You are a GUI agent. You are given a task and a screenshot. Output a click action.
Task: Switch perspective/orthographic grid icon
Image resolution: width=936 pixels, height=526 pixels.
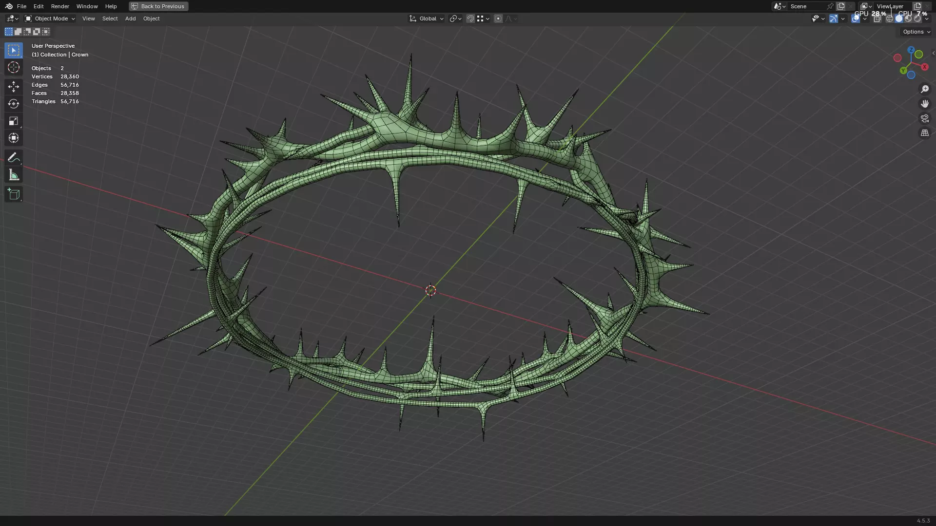[925, 133]
